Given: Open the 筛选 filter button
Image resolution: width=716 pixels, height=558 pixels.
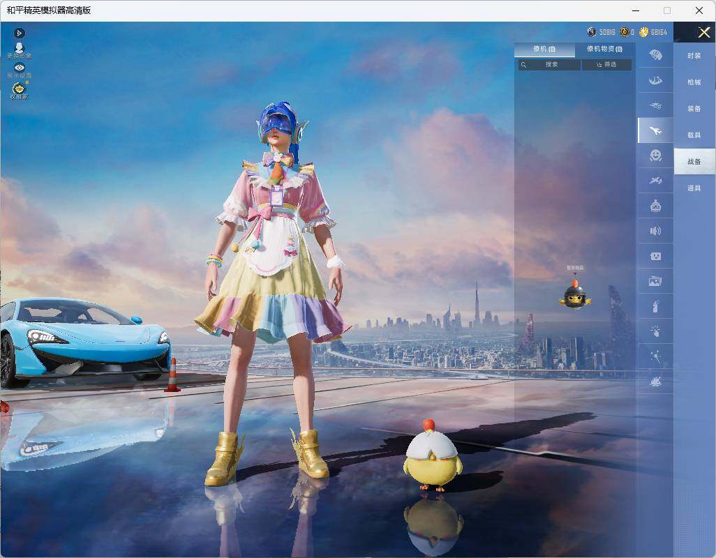Looking at the screenshot, I should [x=607, y=65].
